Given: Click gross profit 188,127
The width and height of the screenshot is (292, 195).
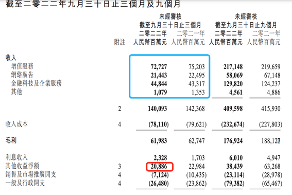Looking at the screenshot, I should pyautogui.click(x=271, y=141).
